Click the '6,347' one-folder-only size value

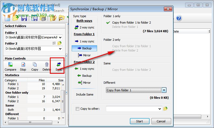coord(56,101)
